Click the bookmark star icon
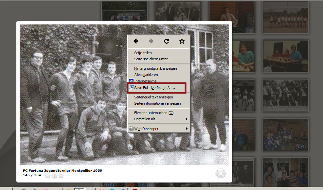The width and height of the screenshot is (323, 190). coord(182,41)
